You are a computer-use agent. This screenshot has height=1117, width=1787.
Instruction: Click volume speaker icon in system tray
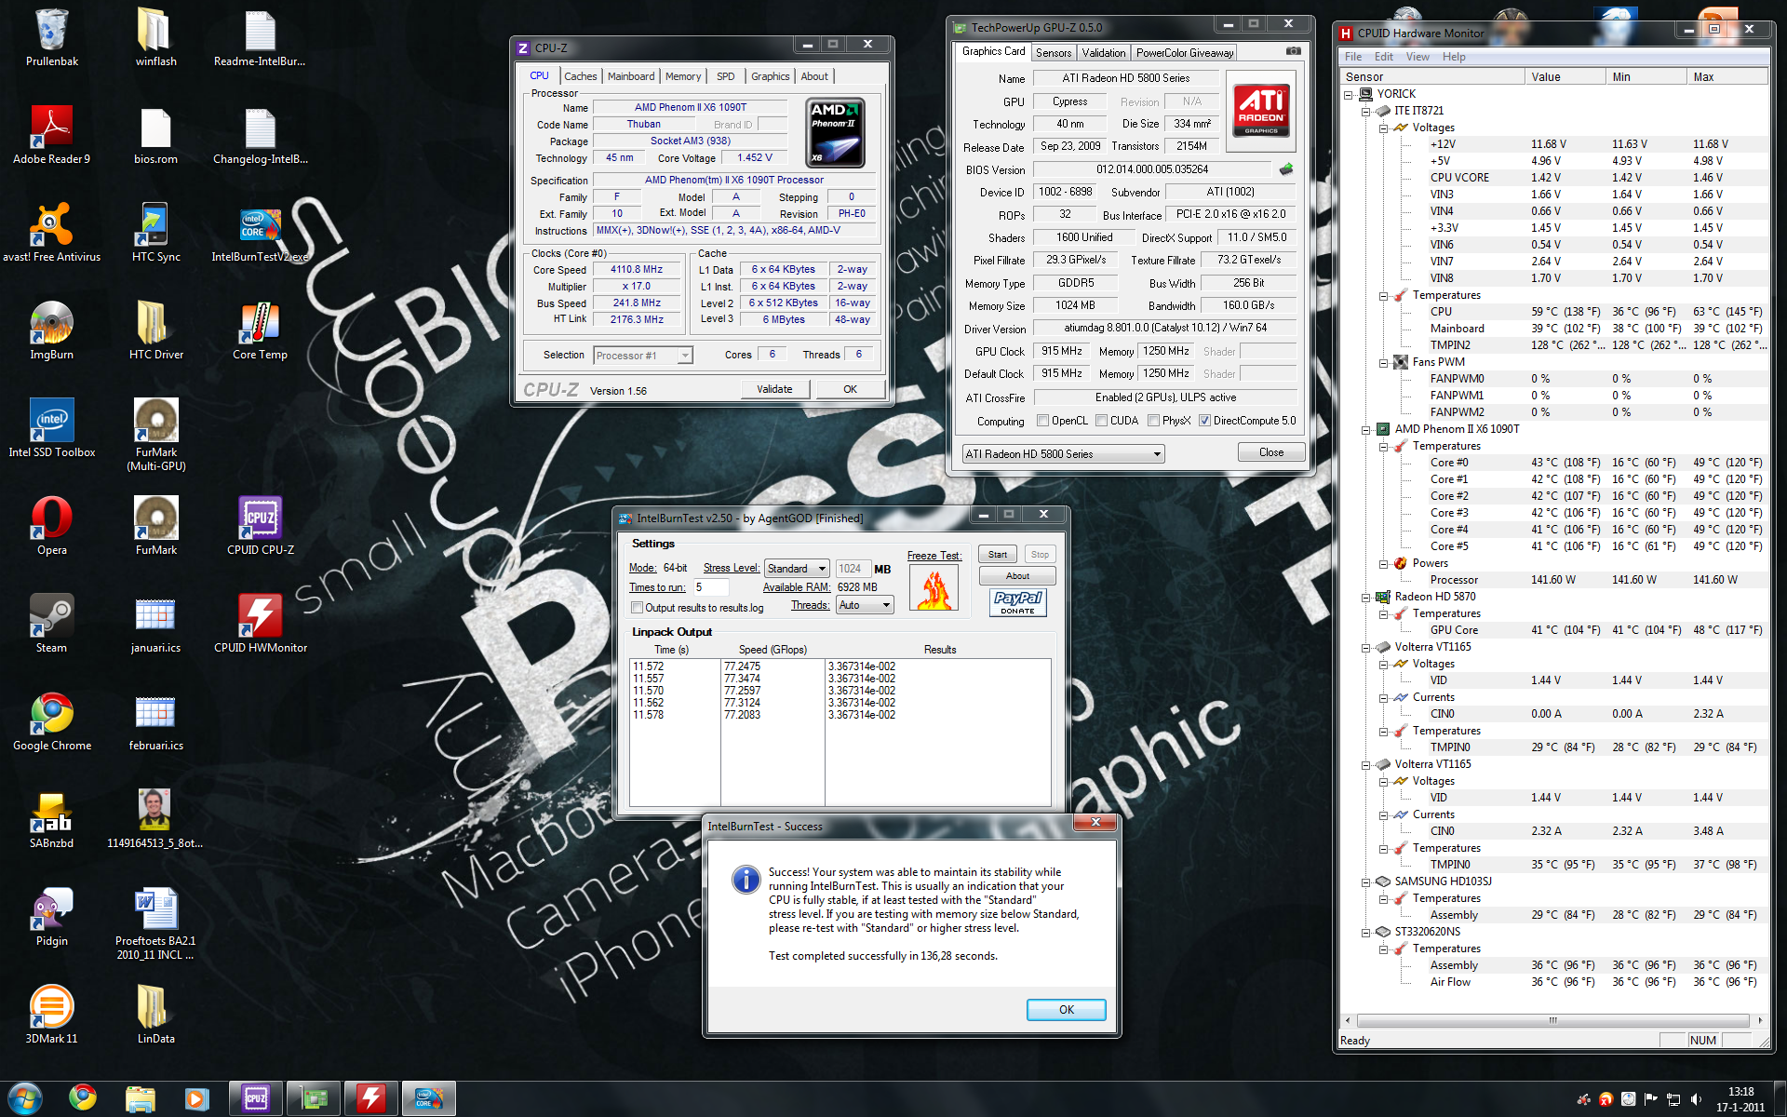coord(1696,1099)
